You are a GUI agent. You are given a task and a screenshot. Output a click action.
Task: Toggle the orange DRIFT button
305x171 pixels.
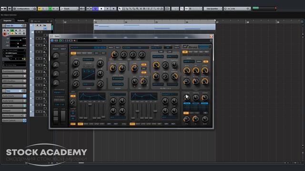[73, 124]
